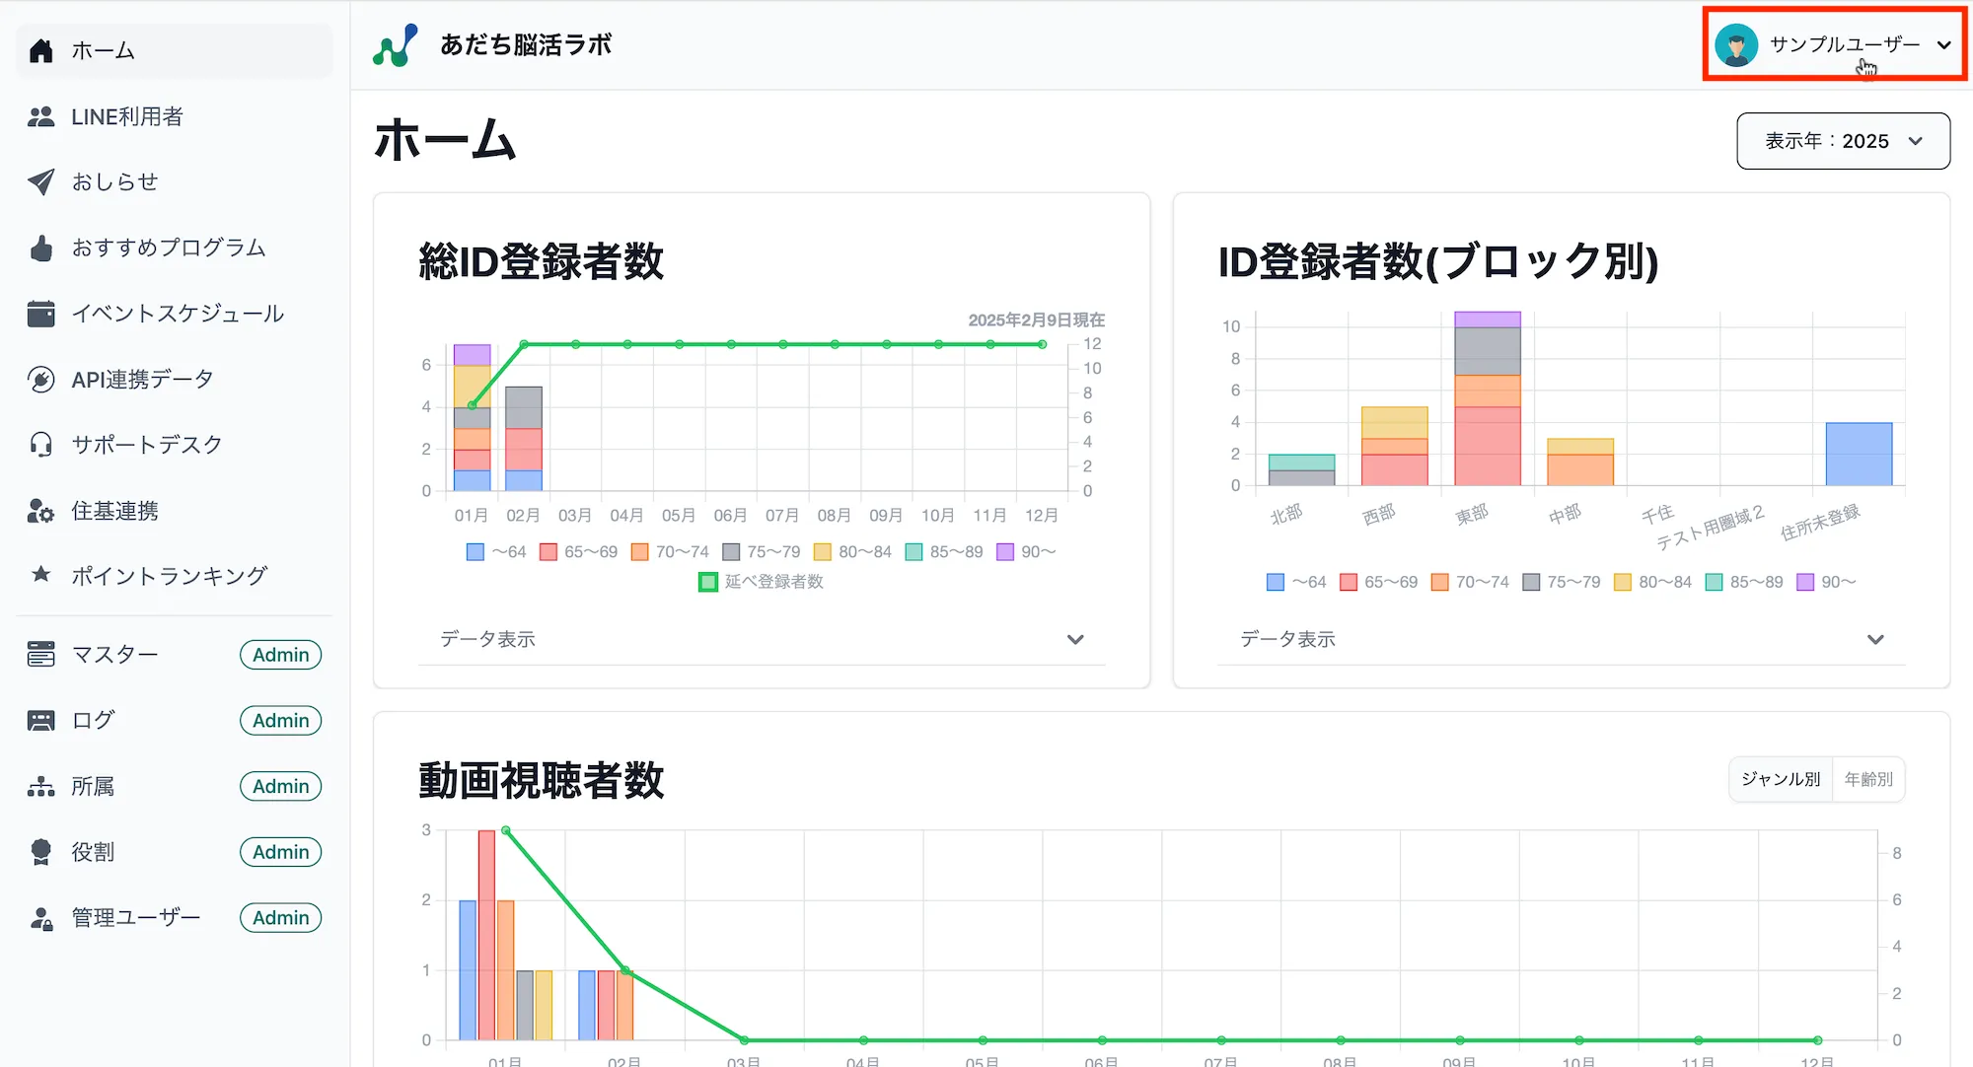1973x1067 pixels.
Task: Click the thumbs-up おすすめプログラム icon
Action: pyautogui.click(x=40, y=248)
